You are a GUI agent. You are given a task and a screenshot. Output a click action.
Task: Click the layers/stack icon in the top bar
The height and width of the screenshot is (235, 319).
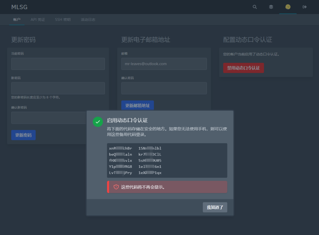point(271,7)
